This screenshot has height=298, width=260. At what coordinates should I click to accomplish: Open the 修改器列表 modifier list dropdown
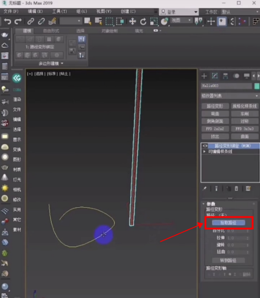pos(230,96)
